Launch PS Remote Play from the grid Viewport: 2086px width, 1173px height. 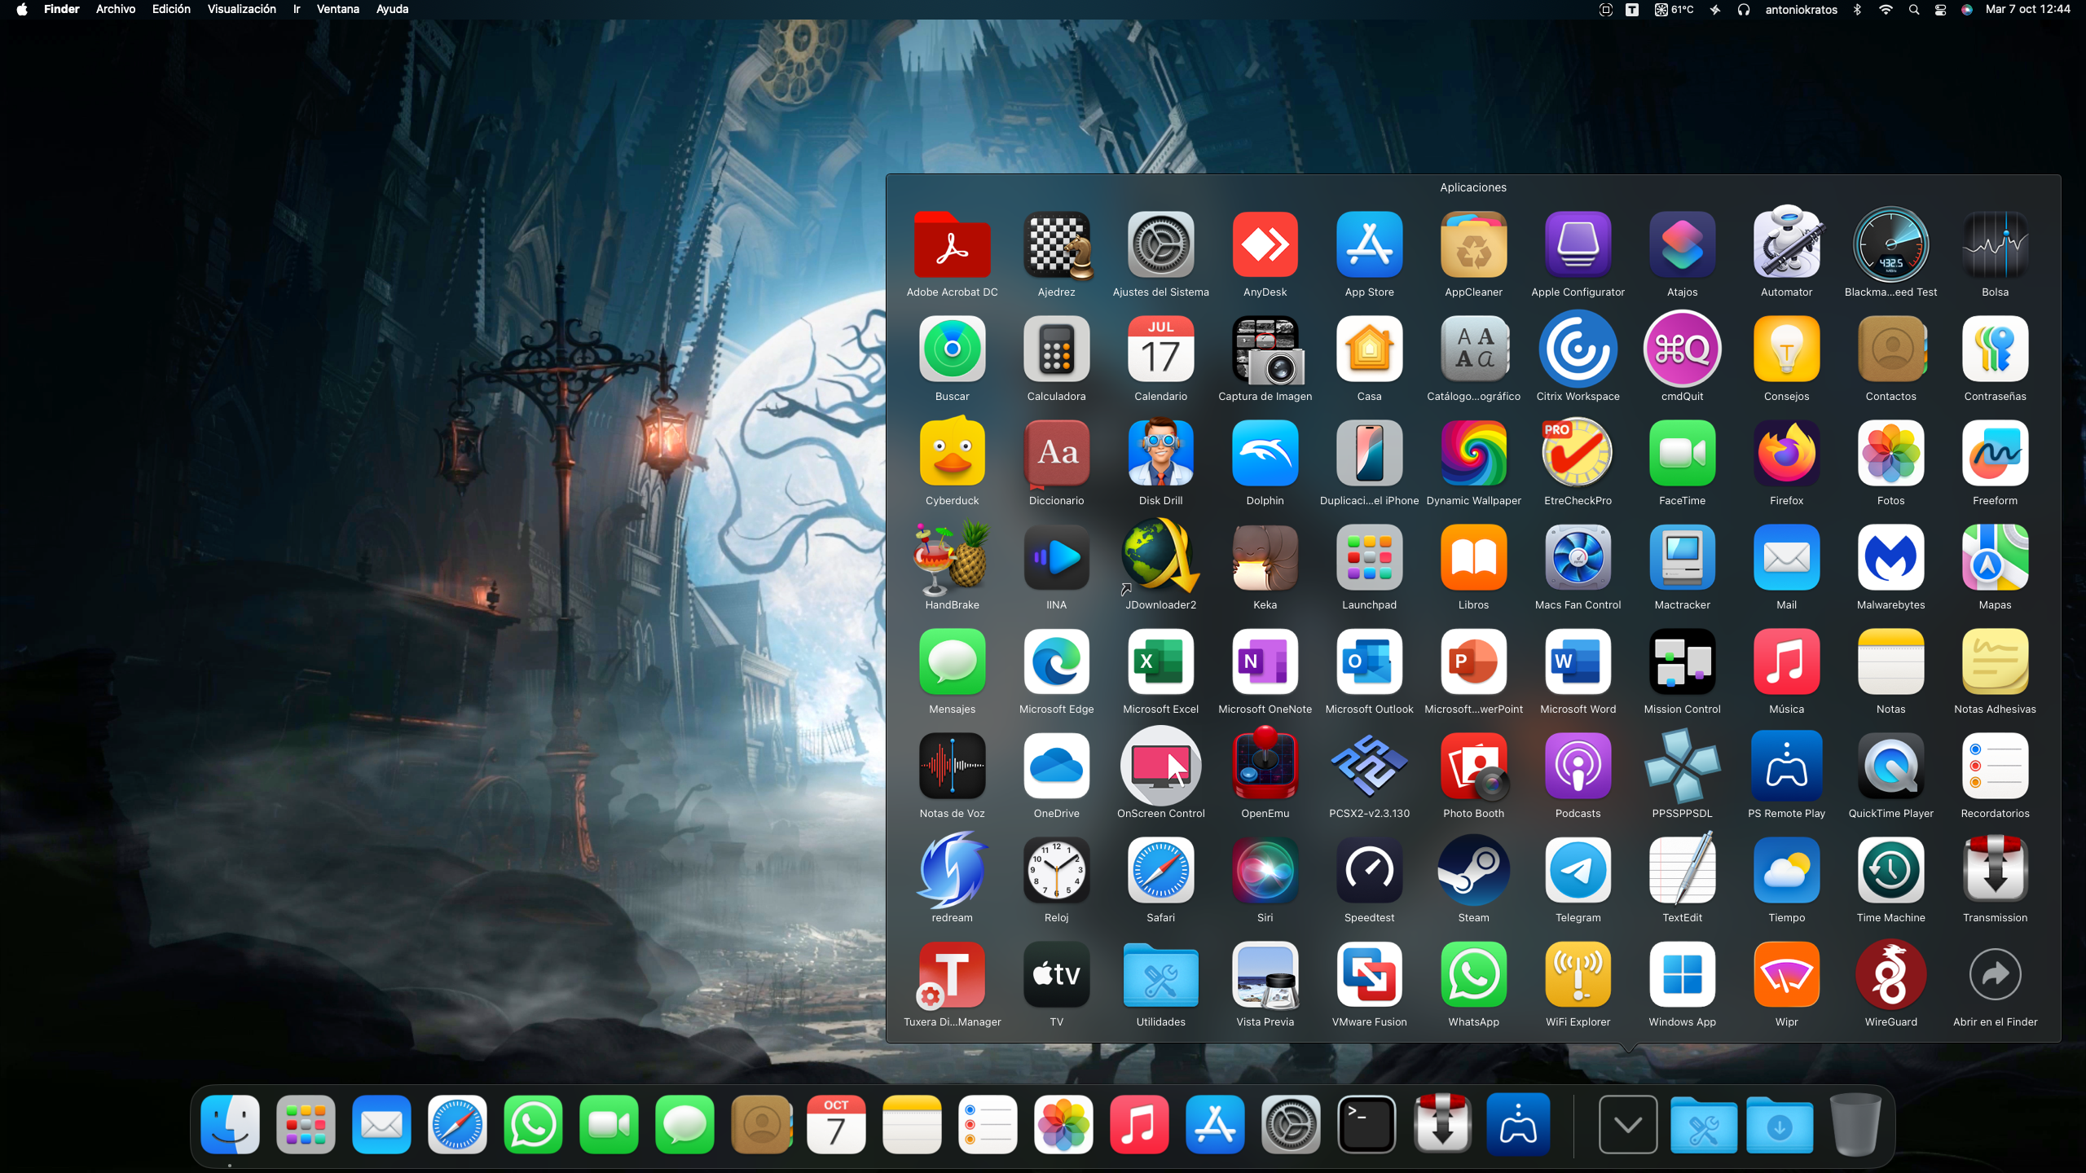point(1786,767)
